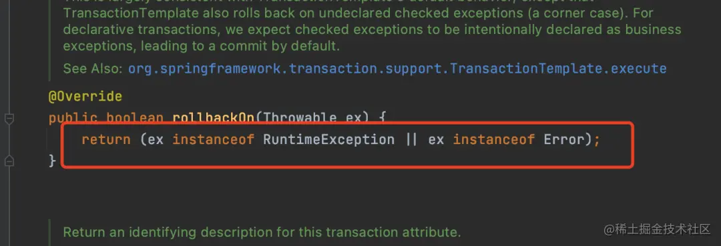Click the 'Return an identifying description' doc comment
The height and width of the screenshot is (246, 721).
(262, 232)
